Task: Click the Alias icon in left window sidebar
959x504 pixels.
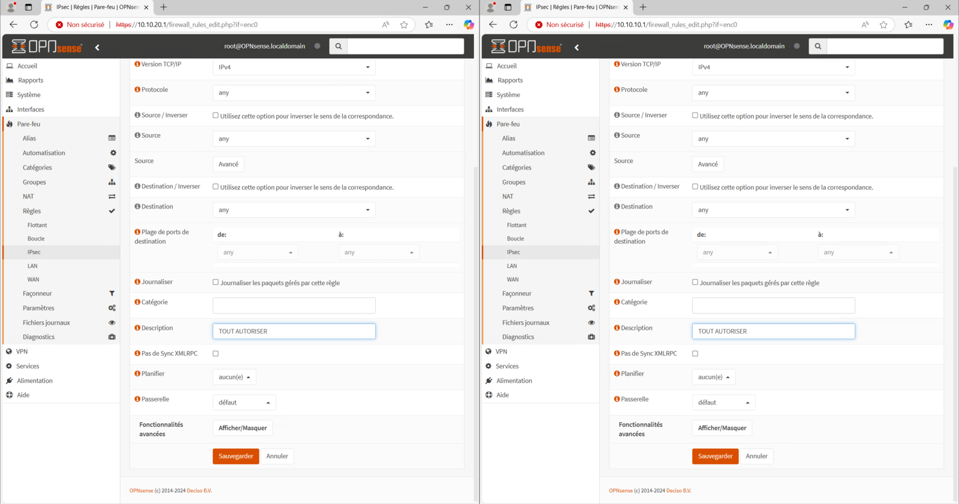Action: pos(111,138)
